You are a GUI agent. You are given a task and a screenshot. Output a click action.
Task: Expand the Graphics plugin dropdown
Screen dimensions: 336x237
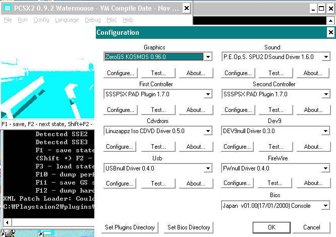click(208, 57)
